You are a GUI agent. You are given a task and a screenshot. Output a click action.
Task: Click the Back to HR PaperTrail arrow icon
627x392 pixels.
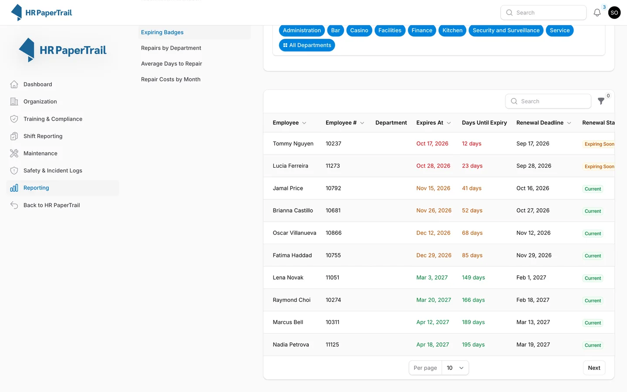tap(14, 205)
